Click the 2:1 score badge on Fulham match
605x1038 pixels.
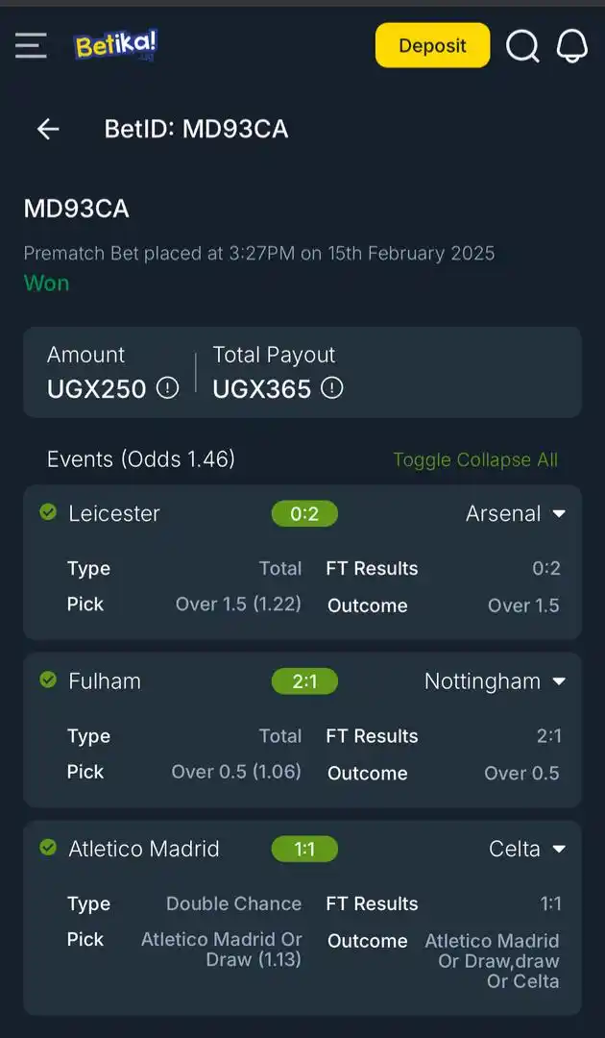304,680
